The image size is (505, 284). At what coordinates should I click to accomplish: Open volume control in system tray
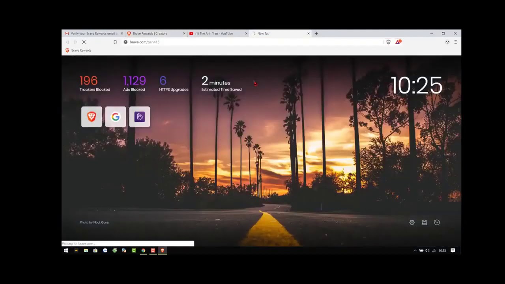click(x=427, y=250)
